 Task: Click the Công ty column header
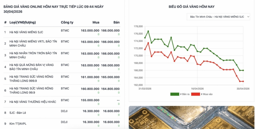tap(67, 22)
